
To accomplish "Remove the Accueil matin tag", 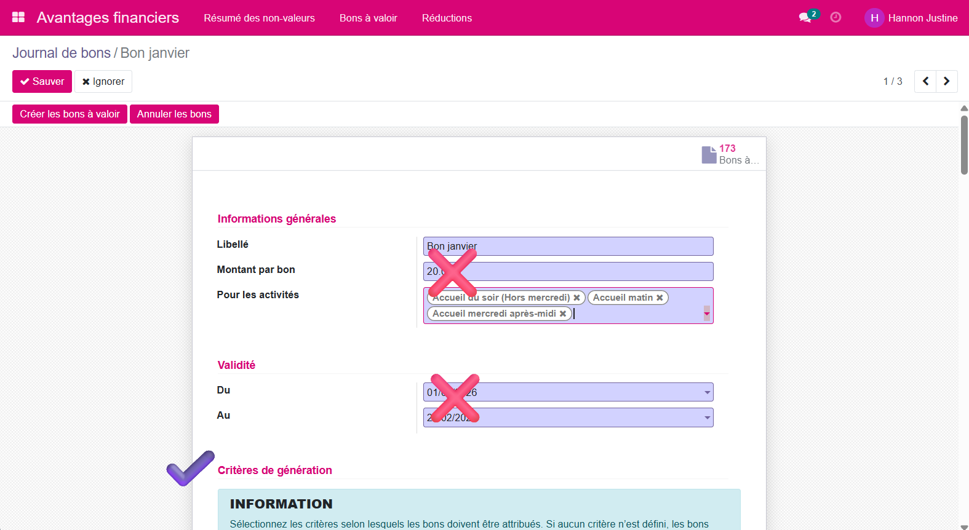I will [660, 298].
